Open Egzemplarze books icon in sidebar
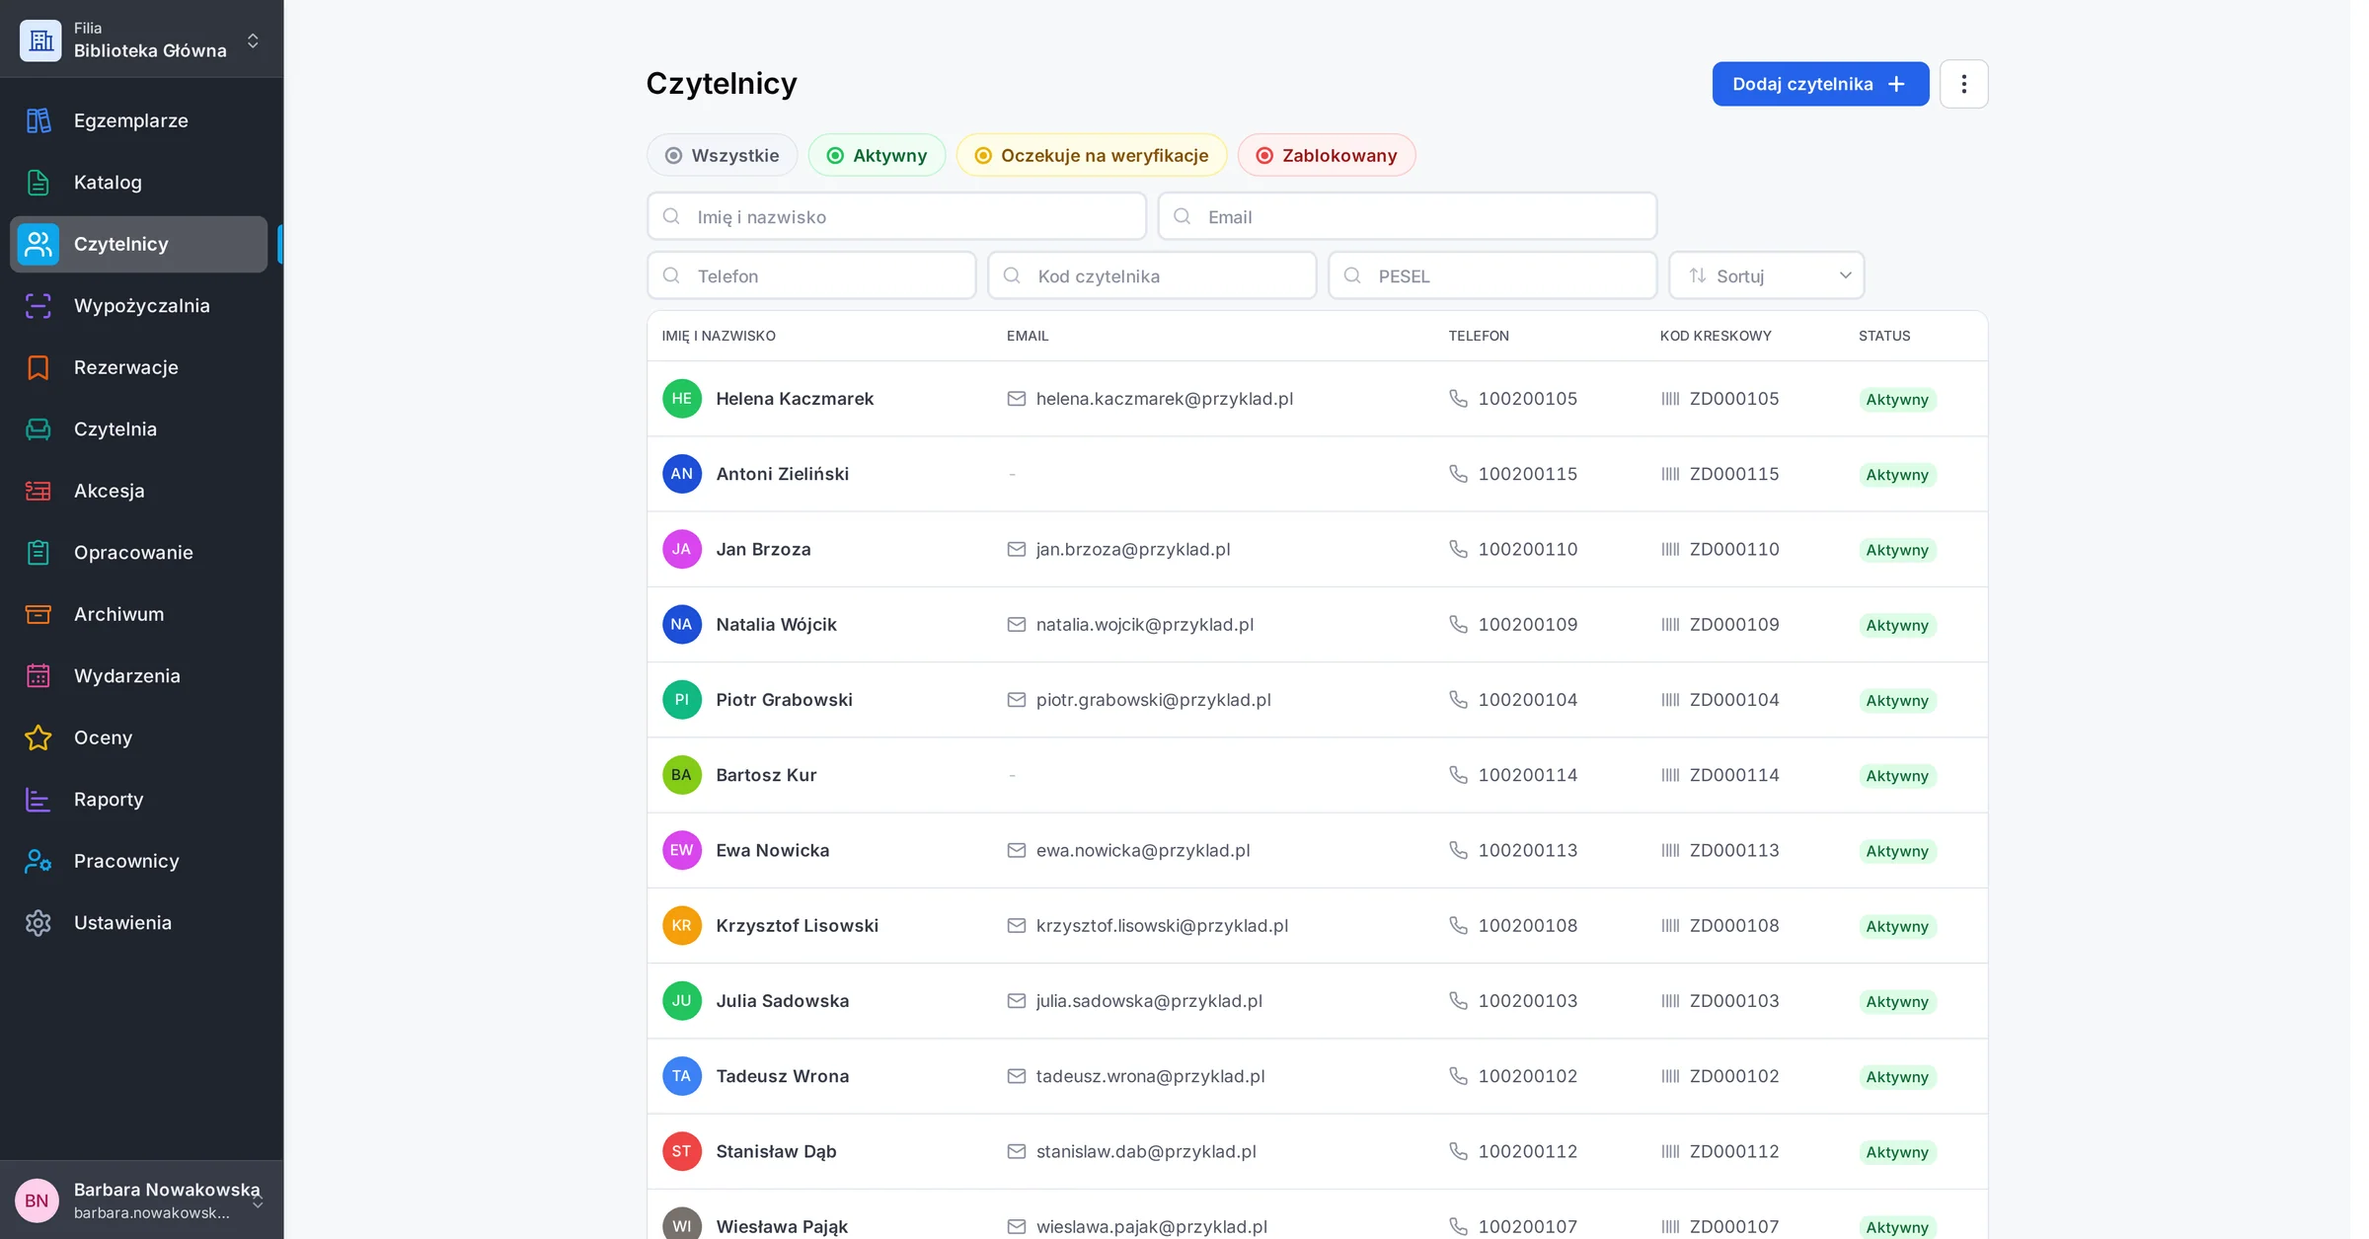This screenshot has width=2369, height=1239. (x=38, y=120)
